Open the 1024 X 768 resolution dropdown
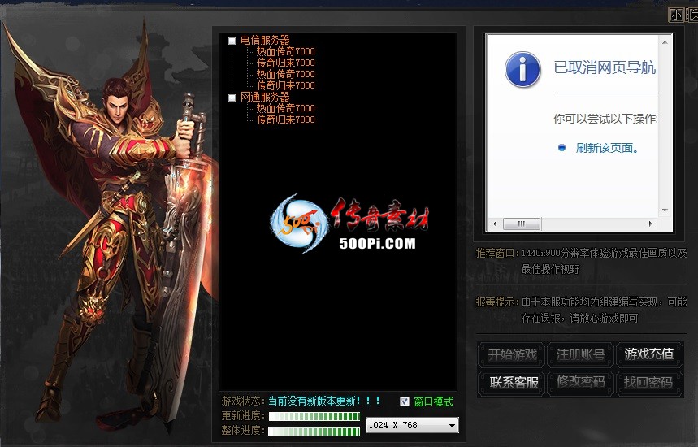698x447 pixels. (412, 425)
